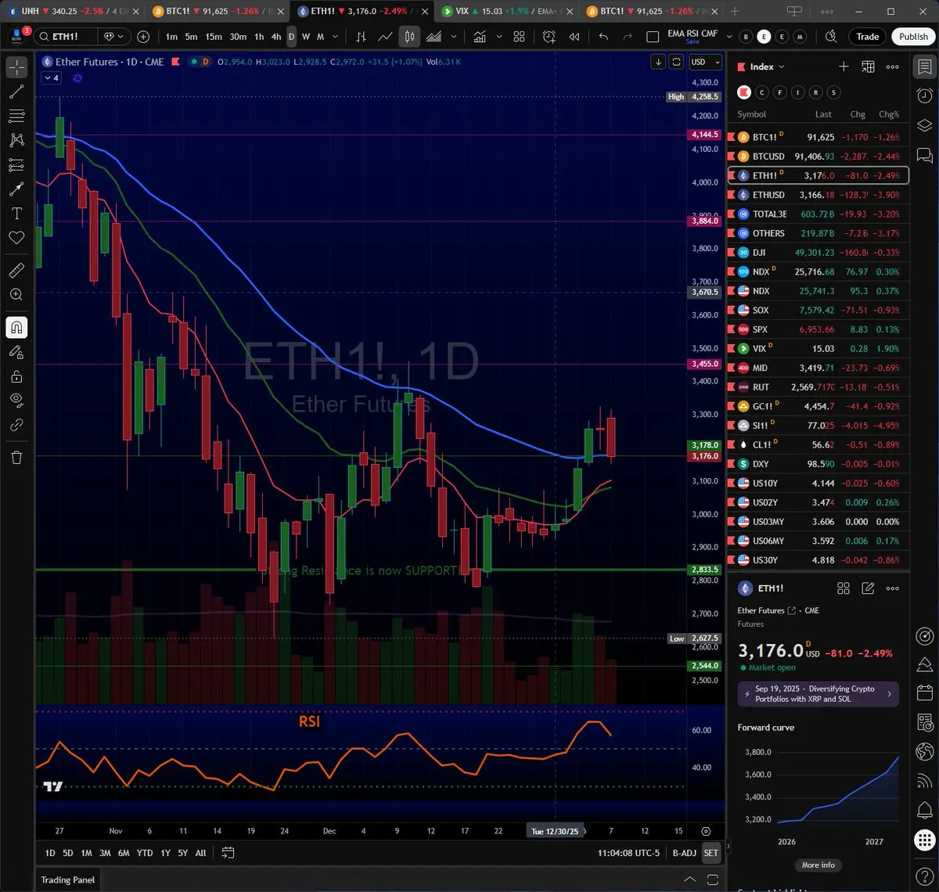
Task: Undo the last chart action
Action: pyautogui.click(x=603, y=37)
